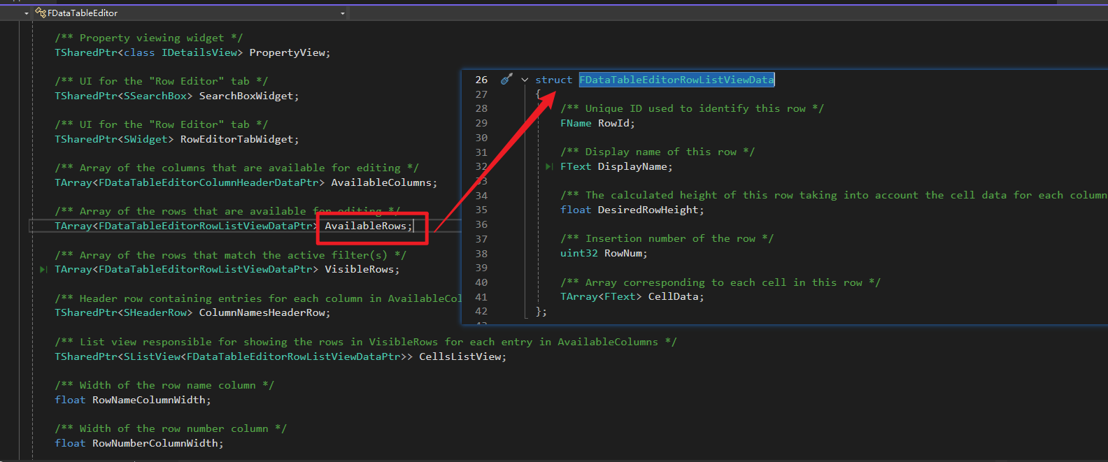
Task: Click the class icon beside FDataTableEditor
Action: (x=41, y=13)
